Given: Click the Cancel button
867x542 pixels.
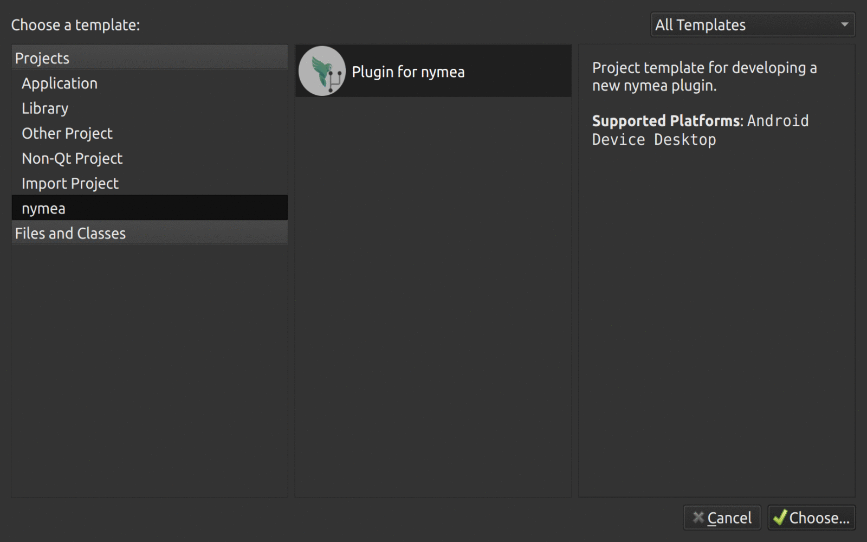Looking at the screenshot, I should [722, 518].
